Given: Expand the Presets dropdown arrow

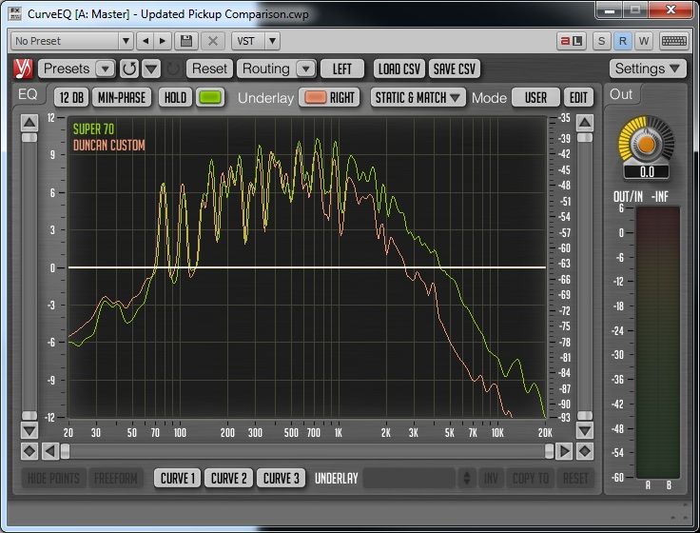Looking at the screenshot, I should click(106, 69).
